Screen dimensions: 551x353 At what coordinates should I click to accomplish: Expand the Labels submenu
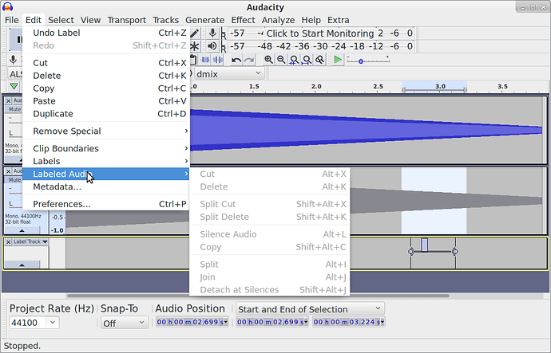(106, 161)
